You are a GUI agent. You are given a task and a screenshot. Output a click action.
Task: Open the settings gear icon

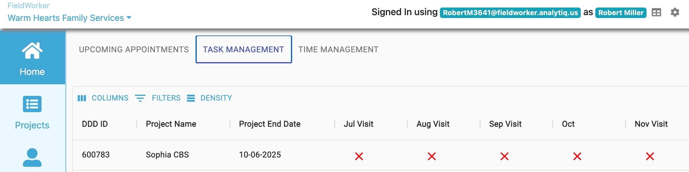675,13
